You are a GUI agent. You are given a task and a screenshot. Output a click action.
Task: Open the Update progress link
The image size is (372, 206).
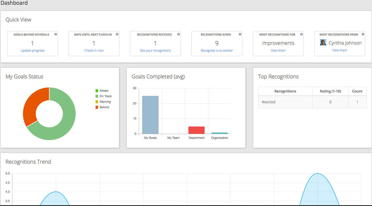click(33, 50)
